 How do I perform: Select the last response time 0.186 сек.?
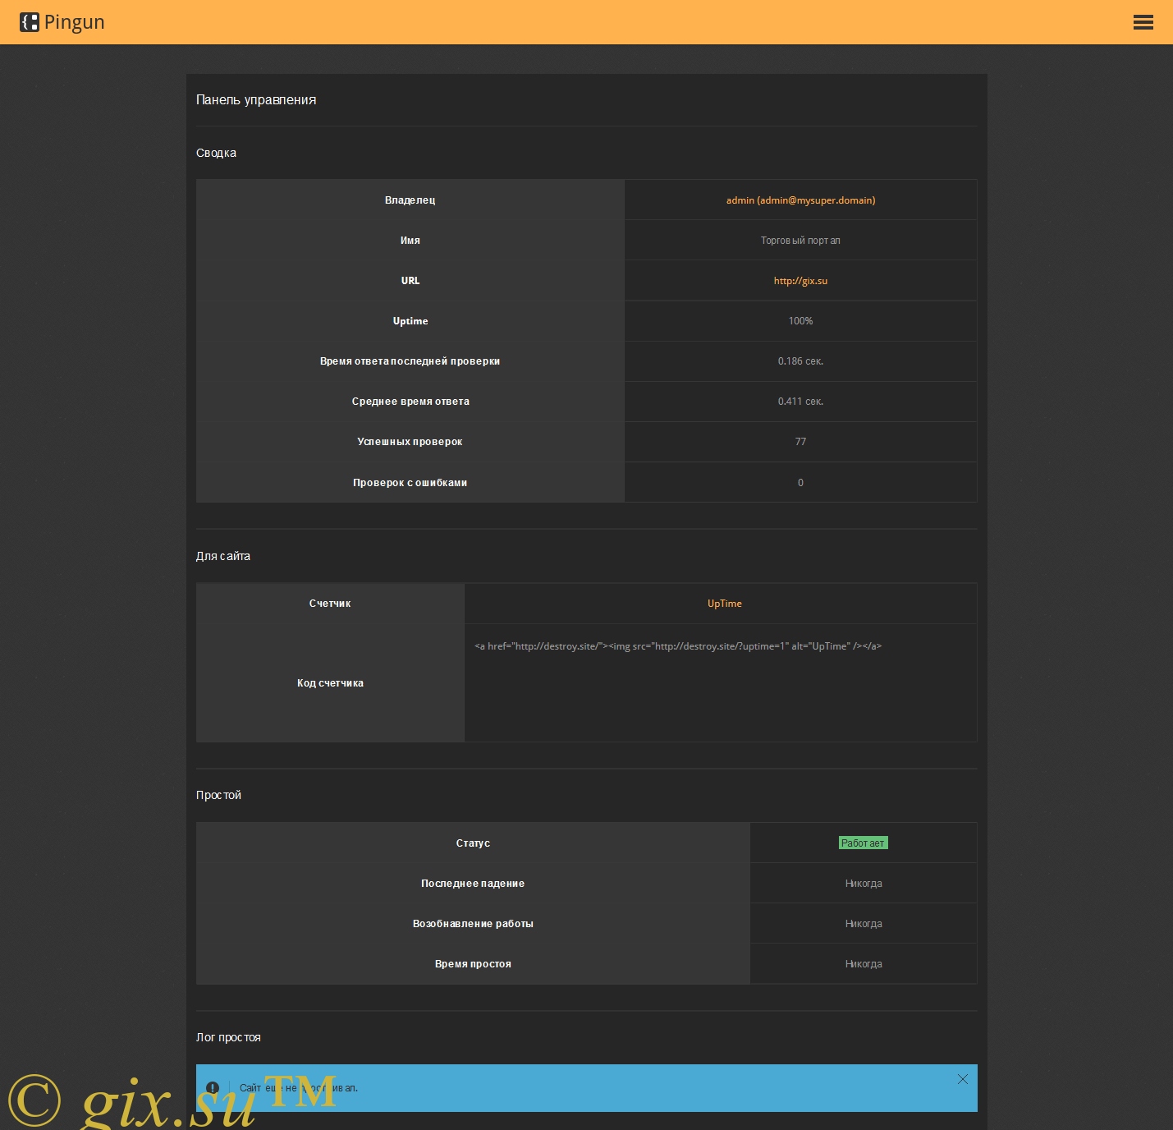(800, 361)
